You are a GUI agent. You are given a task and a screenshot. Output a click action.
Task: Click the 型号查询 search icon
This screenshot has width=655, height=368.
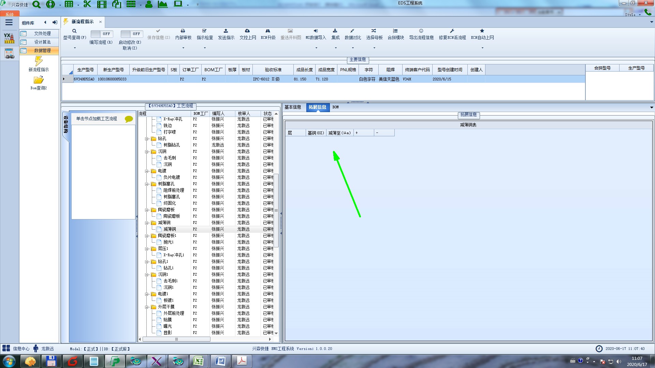coord(74,31)
